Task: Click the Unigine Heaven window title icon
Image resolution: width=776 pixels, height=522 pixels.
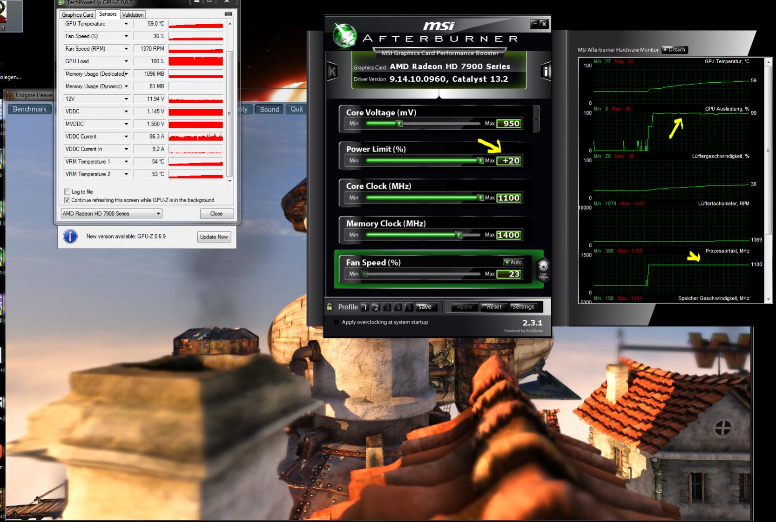Action: click(x=10, y=95)
